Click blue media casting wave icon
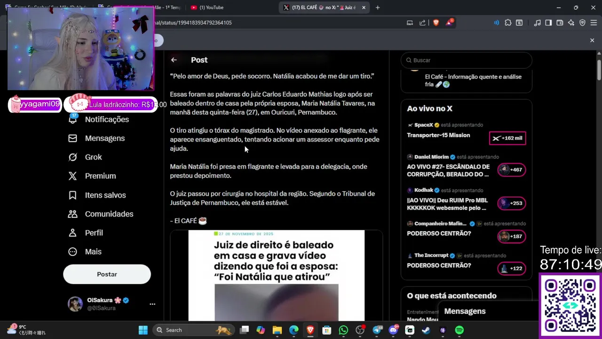The image size is (602, 339). 497,23
